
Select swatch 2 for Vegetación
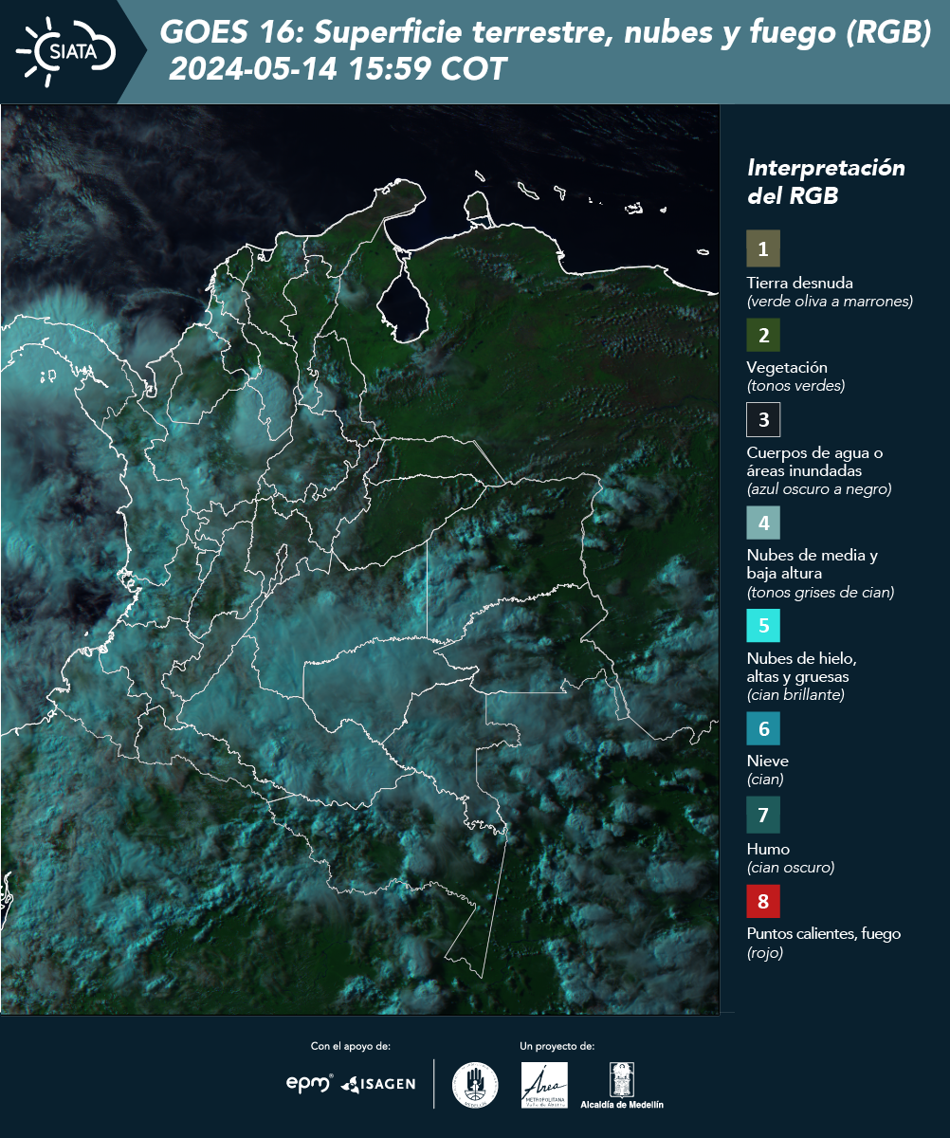pyautogui.click(x=763, y=334)
